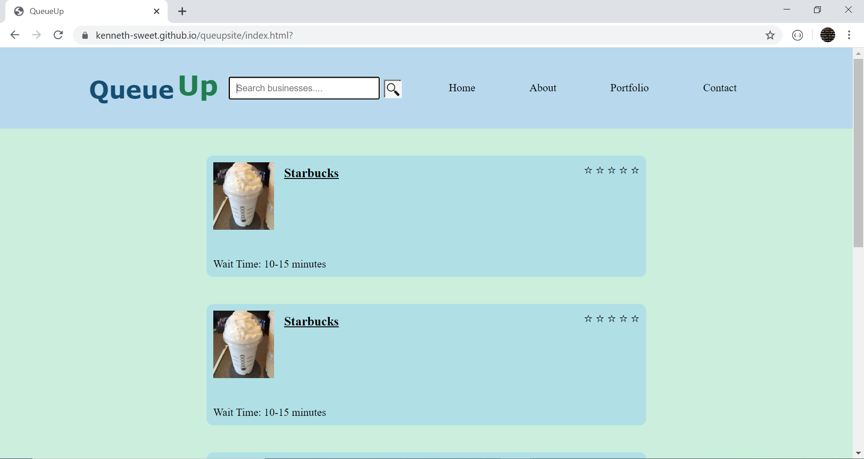Open the second Starbucks link
The image size is (864, 459).
coord(311,321)
